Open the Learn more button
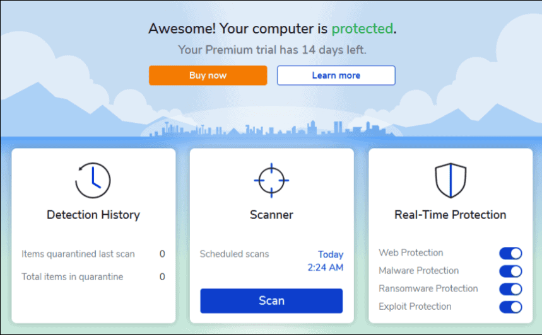 point(336,75)
